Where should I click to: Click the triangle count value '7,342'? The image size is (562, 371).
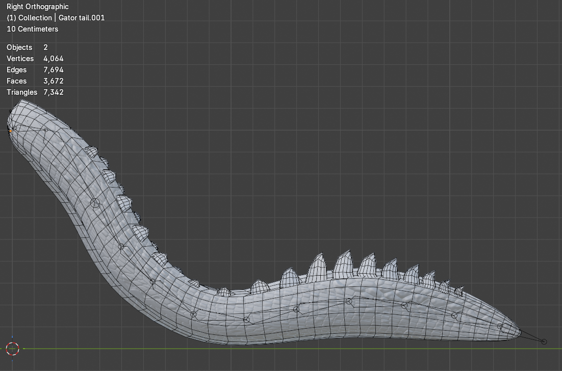point(54,92)
